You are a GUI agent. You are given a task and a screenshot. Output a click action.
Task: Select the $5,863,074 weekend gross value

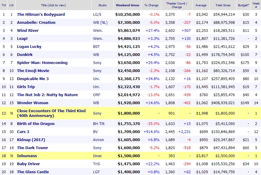click(129, 30)
